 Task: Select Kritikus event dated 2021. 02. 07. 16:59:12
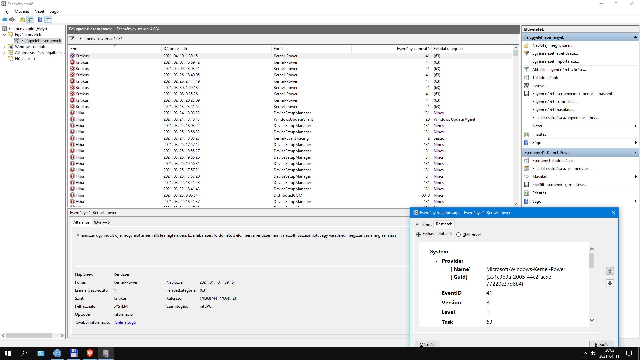(x=290, y=62)
